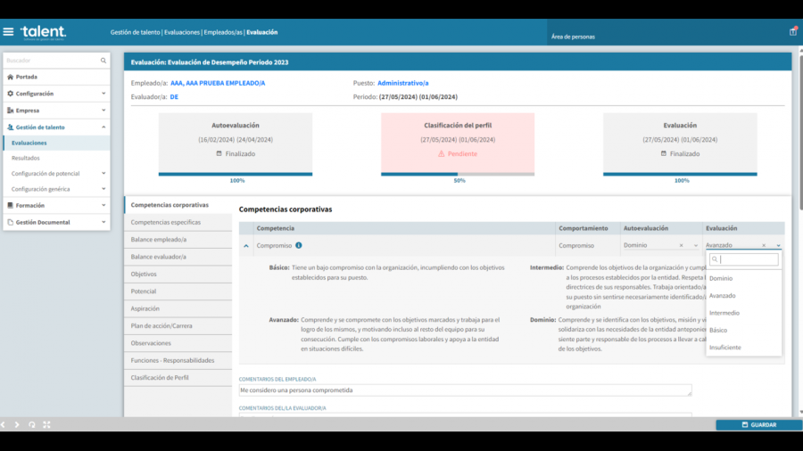Click Gestión de talento breadcrumb
803x451 pixels.
136,32
